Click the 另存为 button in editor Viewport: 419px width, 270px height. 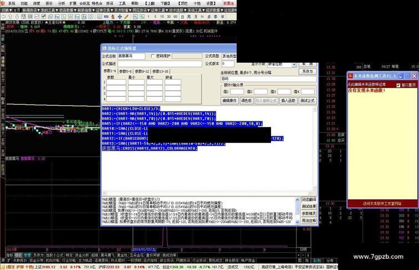307,72
